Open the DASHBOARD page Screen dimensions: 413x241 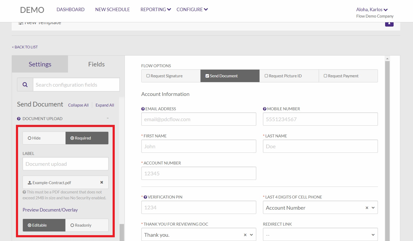click(70, 10)
